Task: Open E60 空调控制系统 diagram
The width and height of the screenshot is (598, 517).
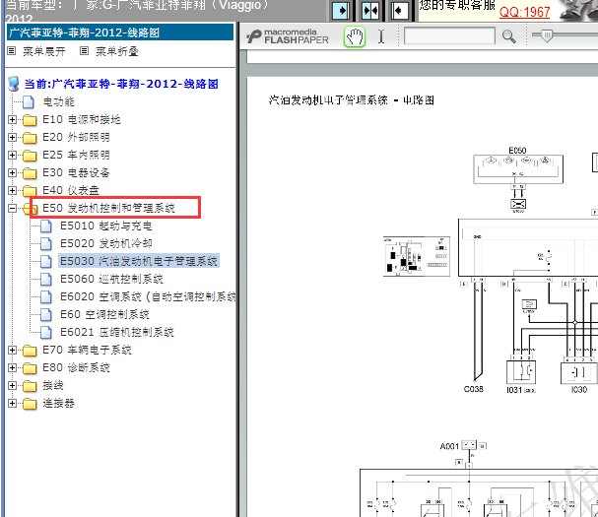Action: point(104,314)
